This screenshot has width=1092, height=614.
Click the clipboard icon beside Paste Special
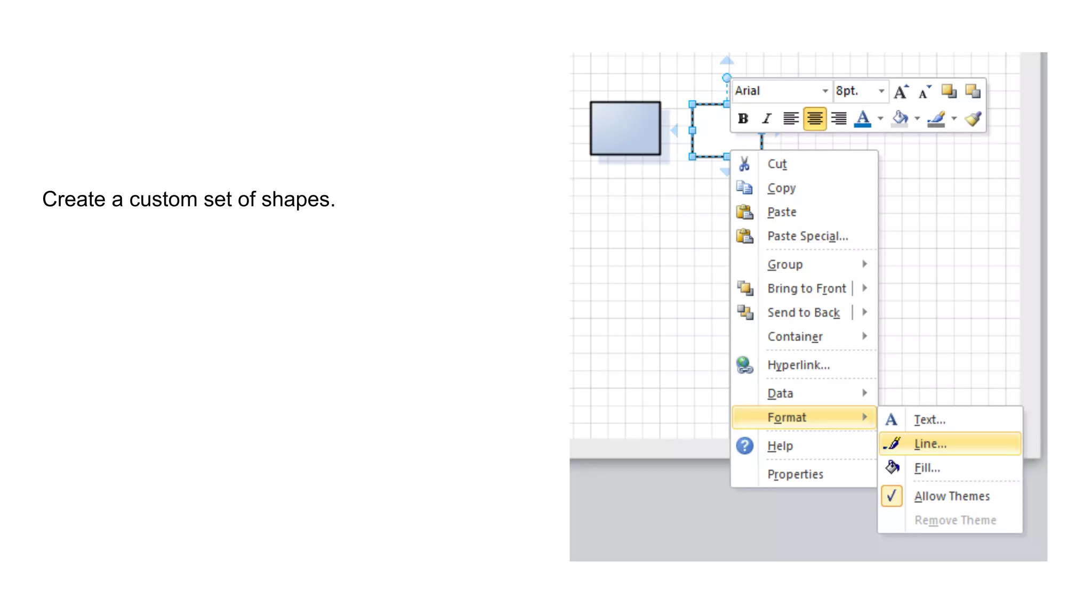point(744,236)
